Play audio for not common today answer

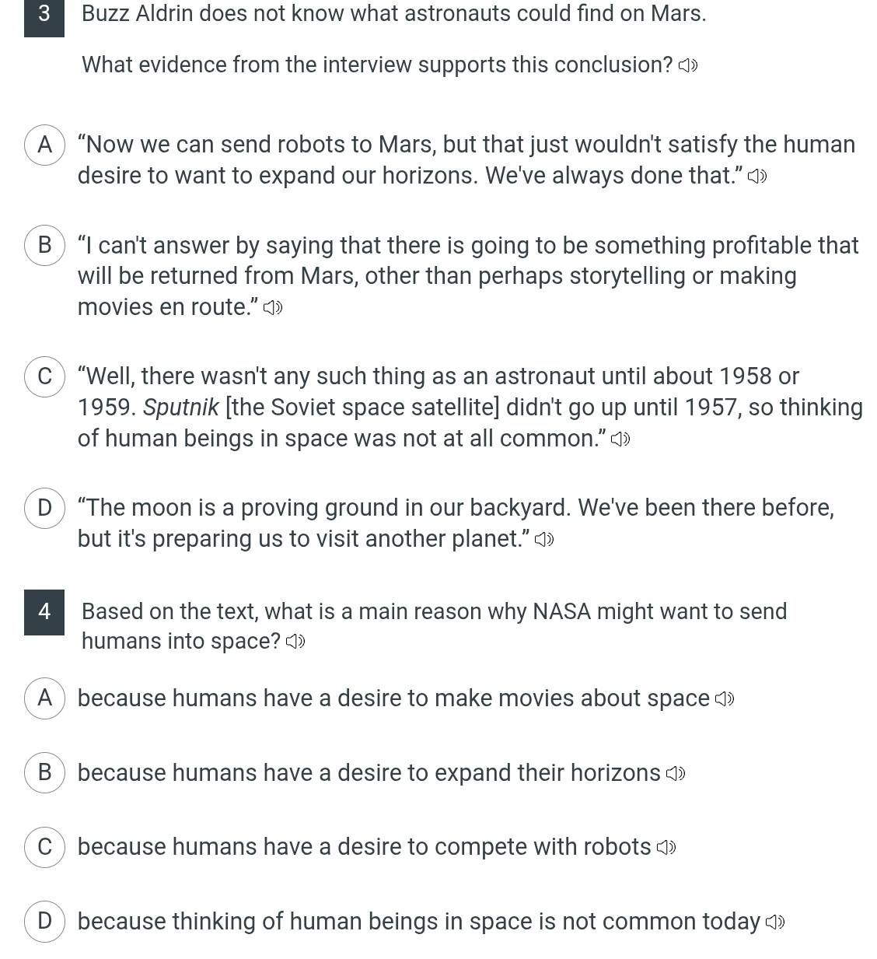click(775, 922)
